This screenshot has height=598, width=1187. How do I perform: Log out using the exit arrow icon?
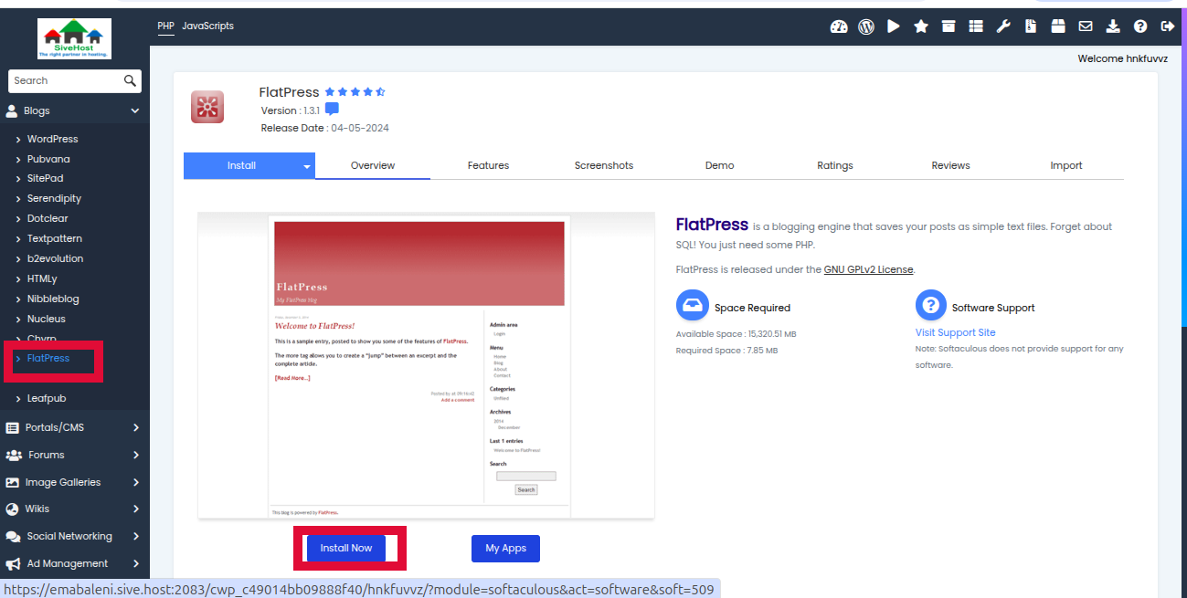pos(1168,26)
